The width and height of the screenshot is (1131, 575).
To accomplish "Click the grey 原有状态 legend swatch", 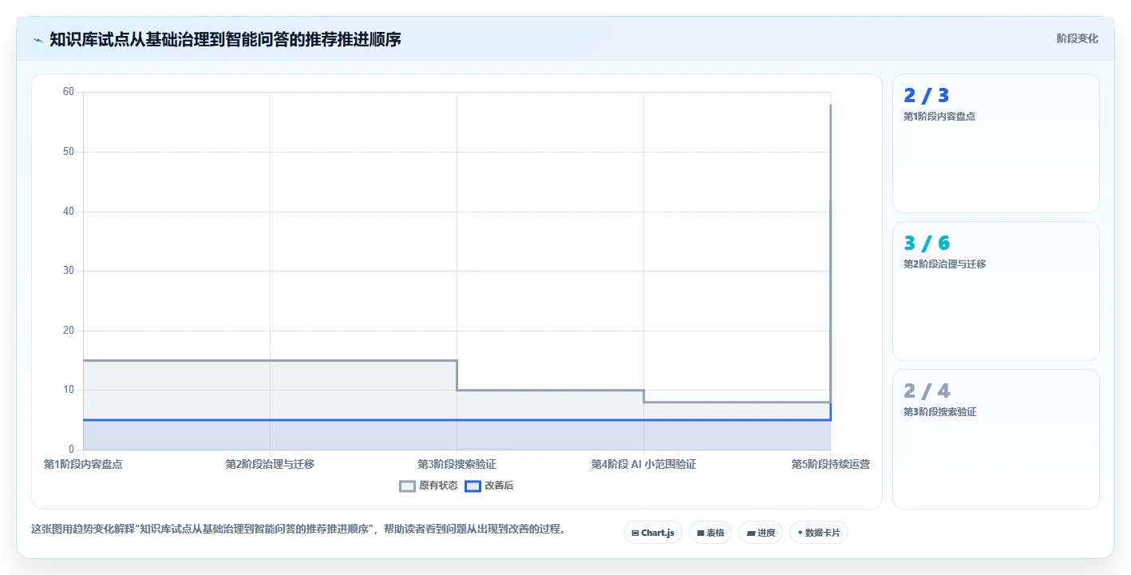I will click(407, 486).
